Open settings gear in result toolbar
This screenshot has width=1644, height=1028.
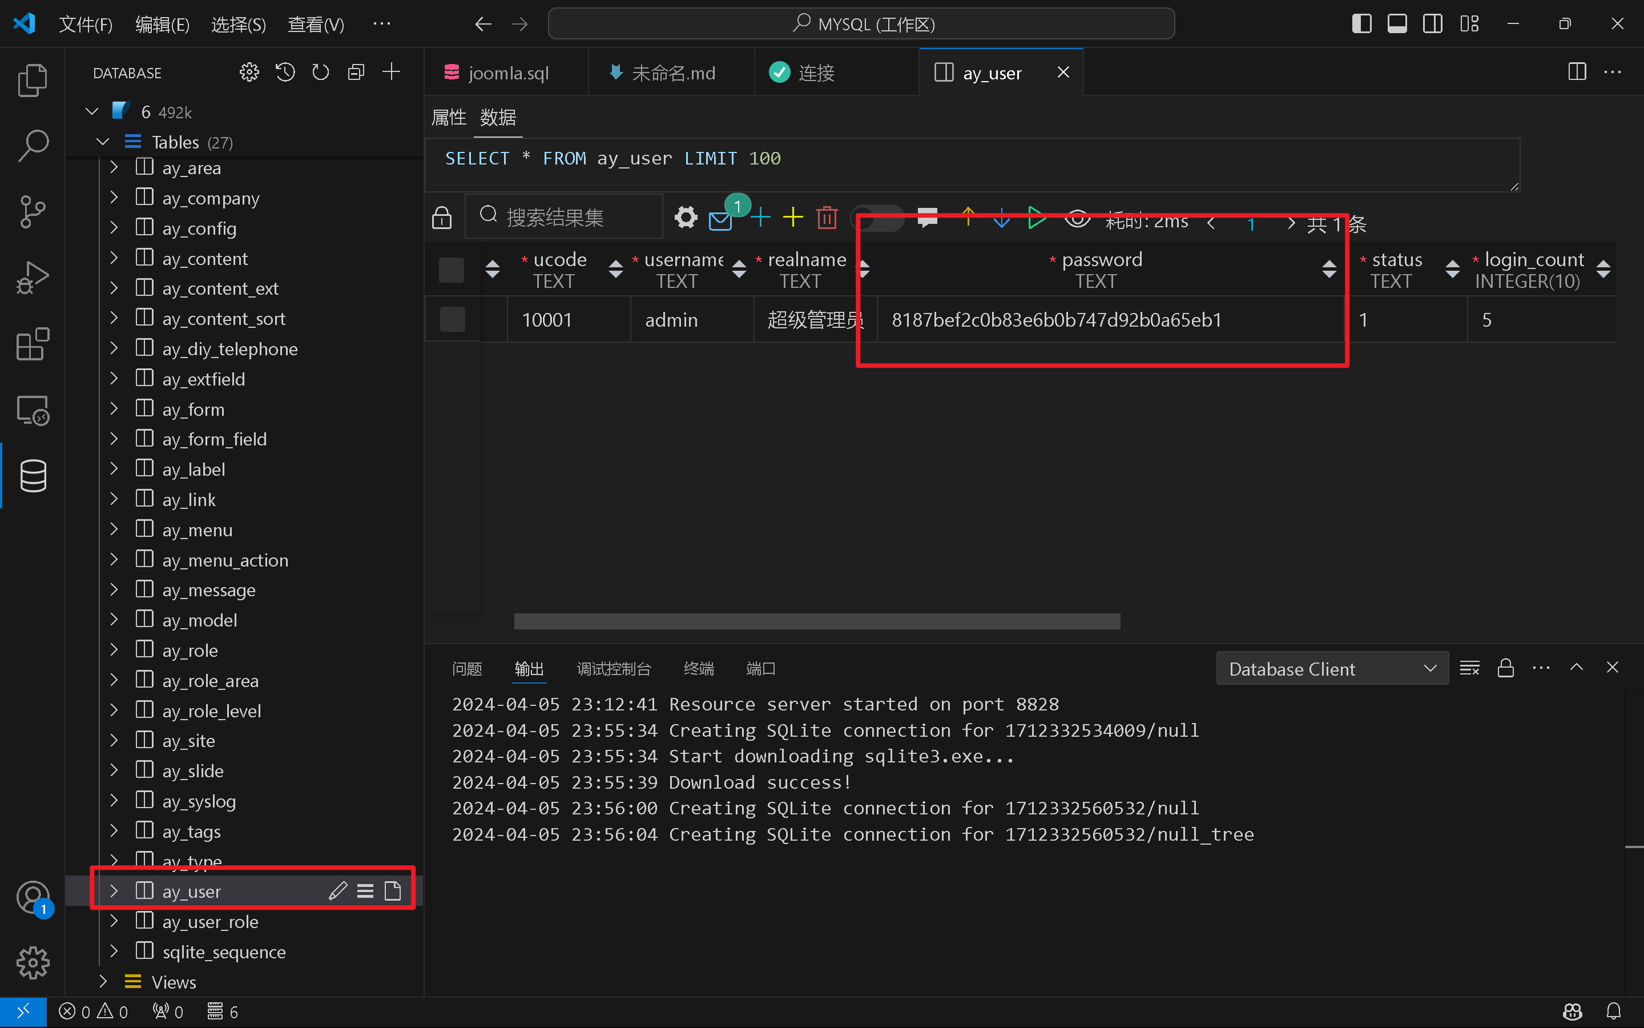coord(686,218)
